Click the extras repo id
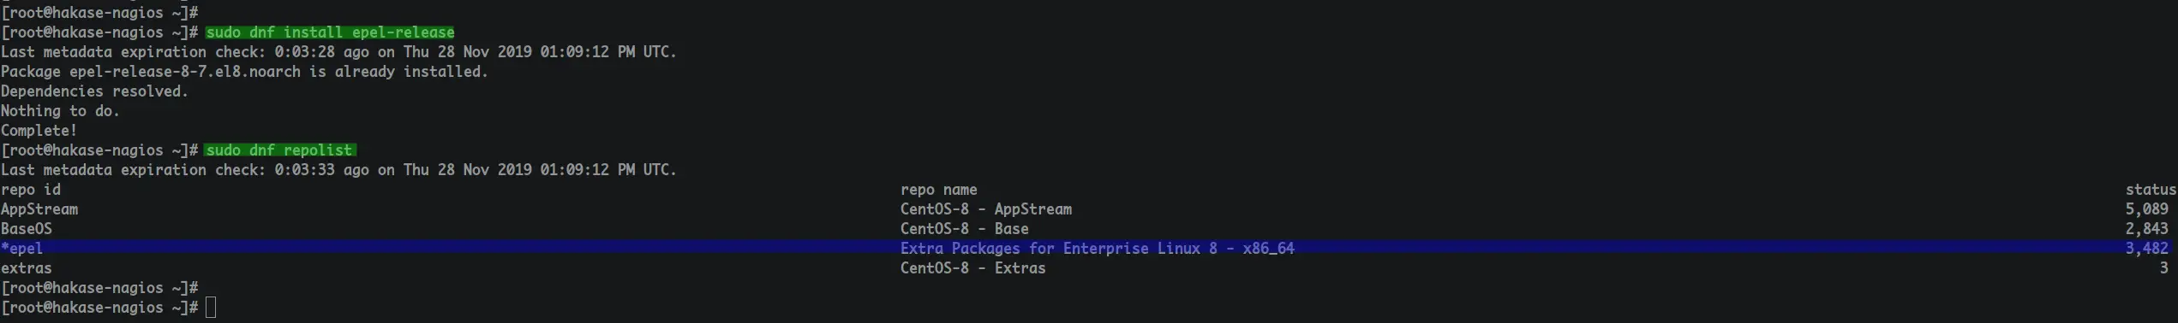The image size is (2178, 323). tap(27, 268)
